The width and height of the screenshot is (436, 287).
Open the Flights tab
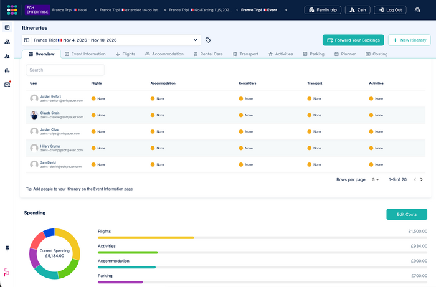(125, 54)
